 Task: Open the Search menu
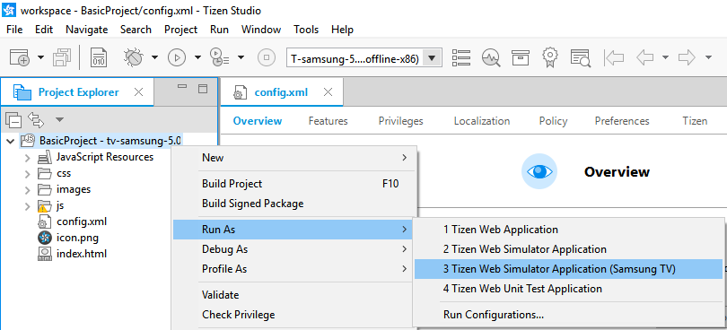136,30
